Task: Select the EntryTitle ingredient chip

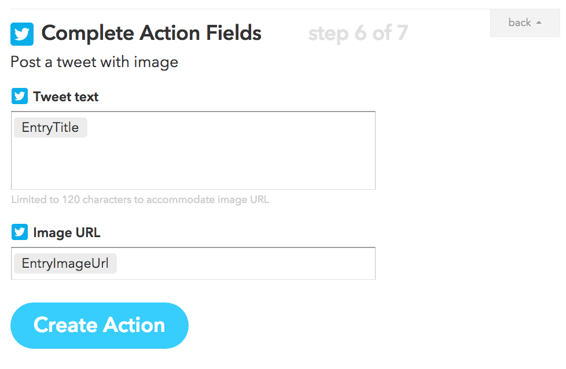Action: 50,127
